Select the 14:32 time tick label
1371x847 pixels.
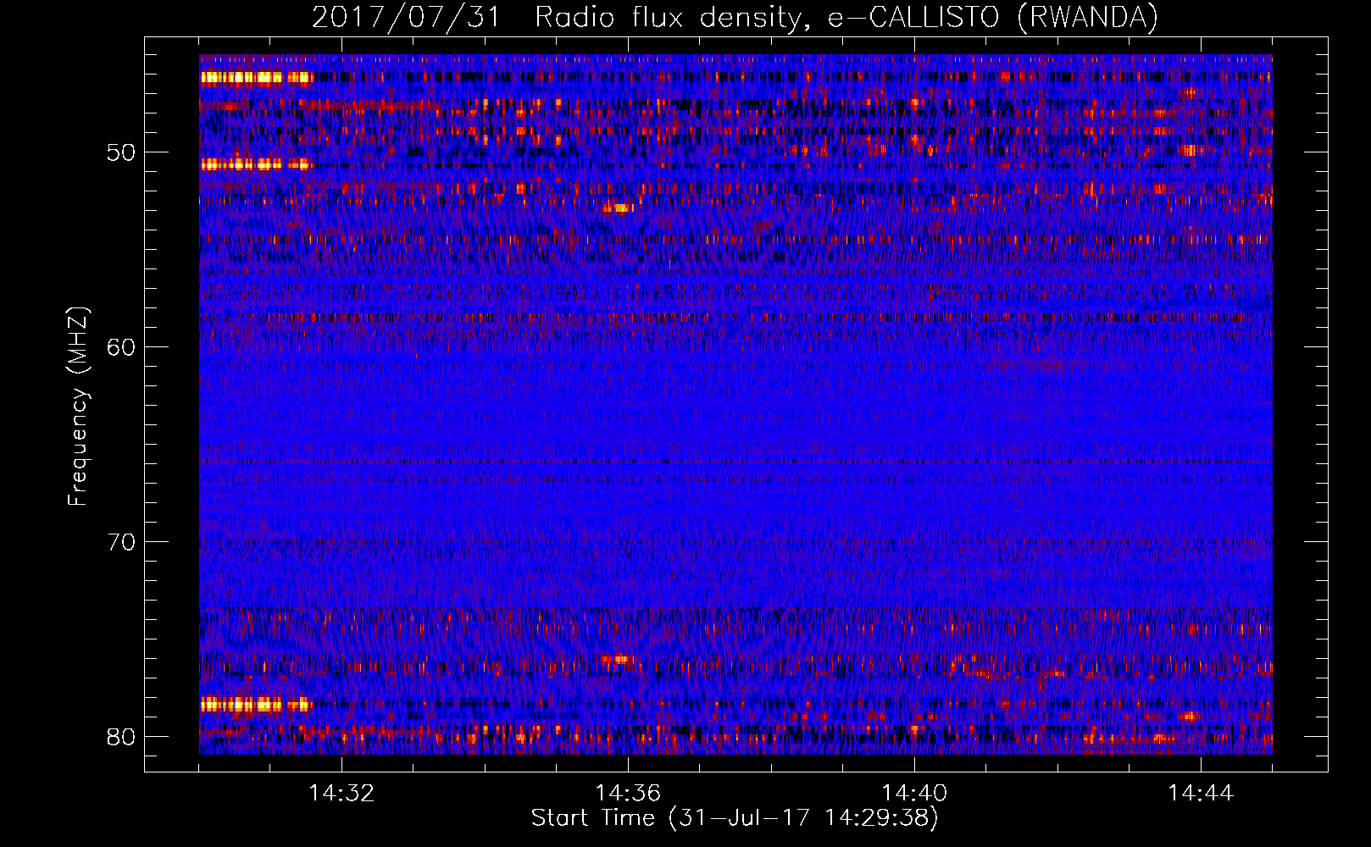[341, 794]
